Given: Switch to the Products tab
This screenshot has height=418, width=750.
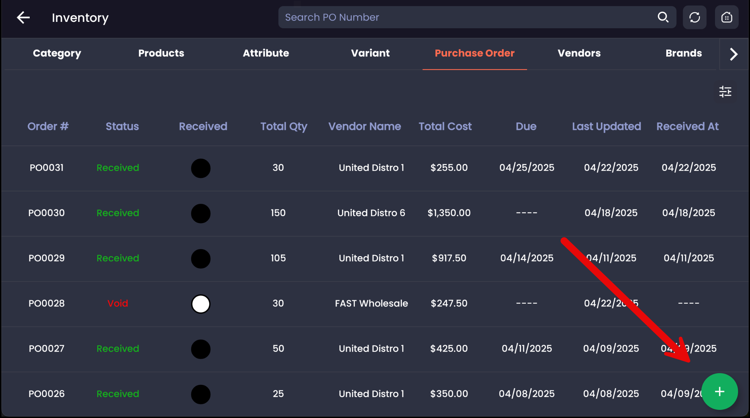Looking at the screenshot, I should pyautogui.click(x=161, y=53).
